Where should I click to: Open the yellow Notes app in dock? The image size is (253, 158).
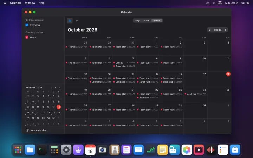(162, 150)
